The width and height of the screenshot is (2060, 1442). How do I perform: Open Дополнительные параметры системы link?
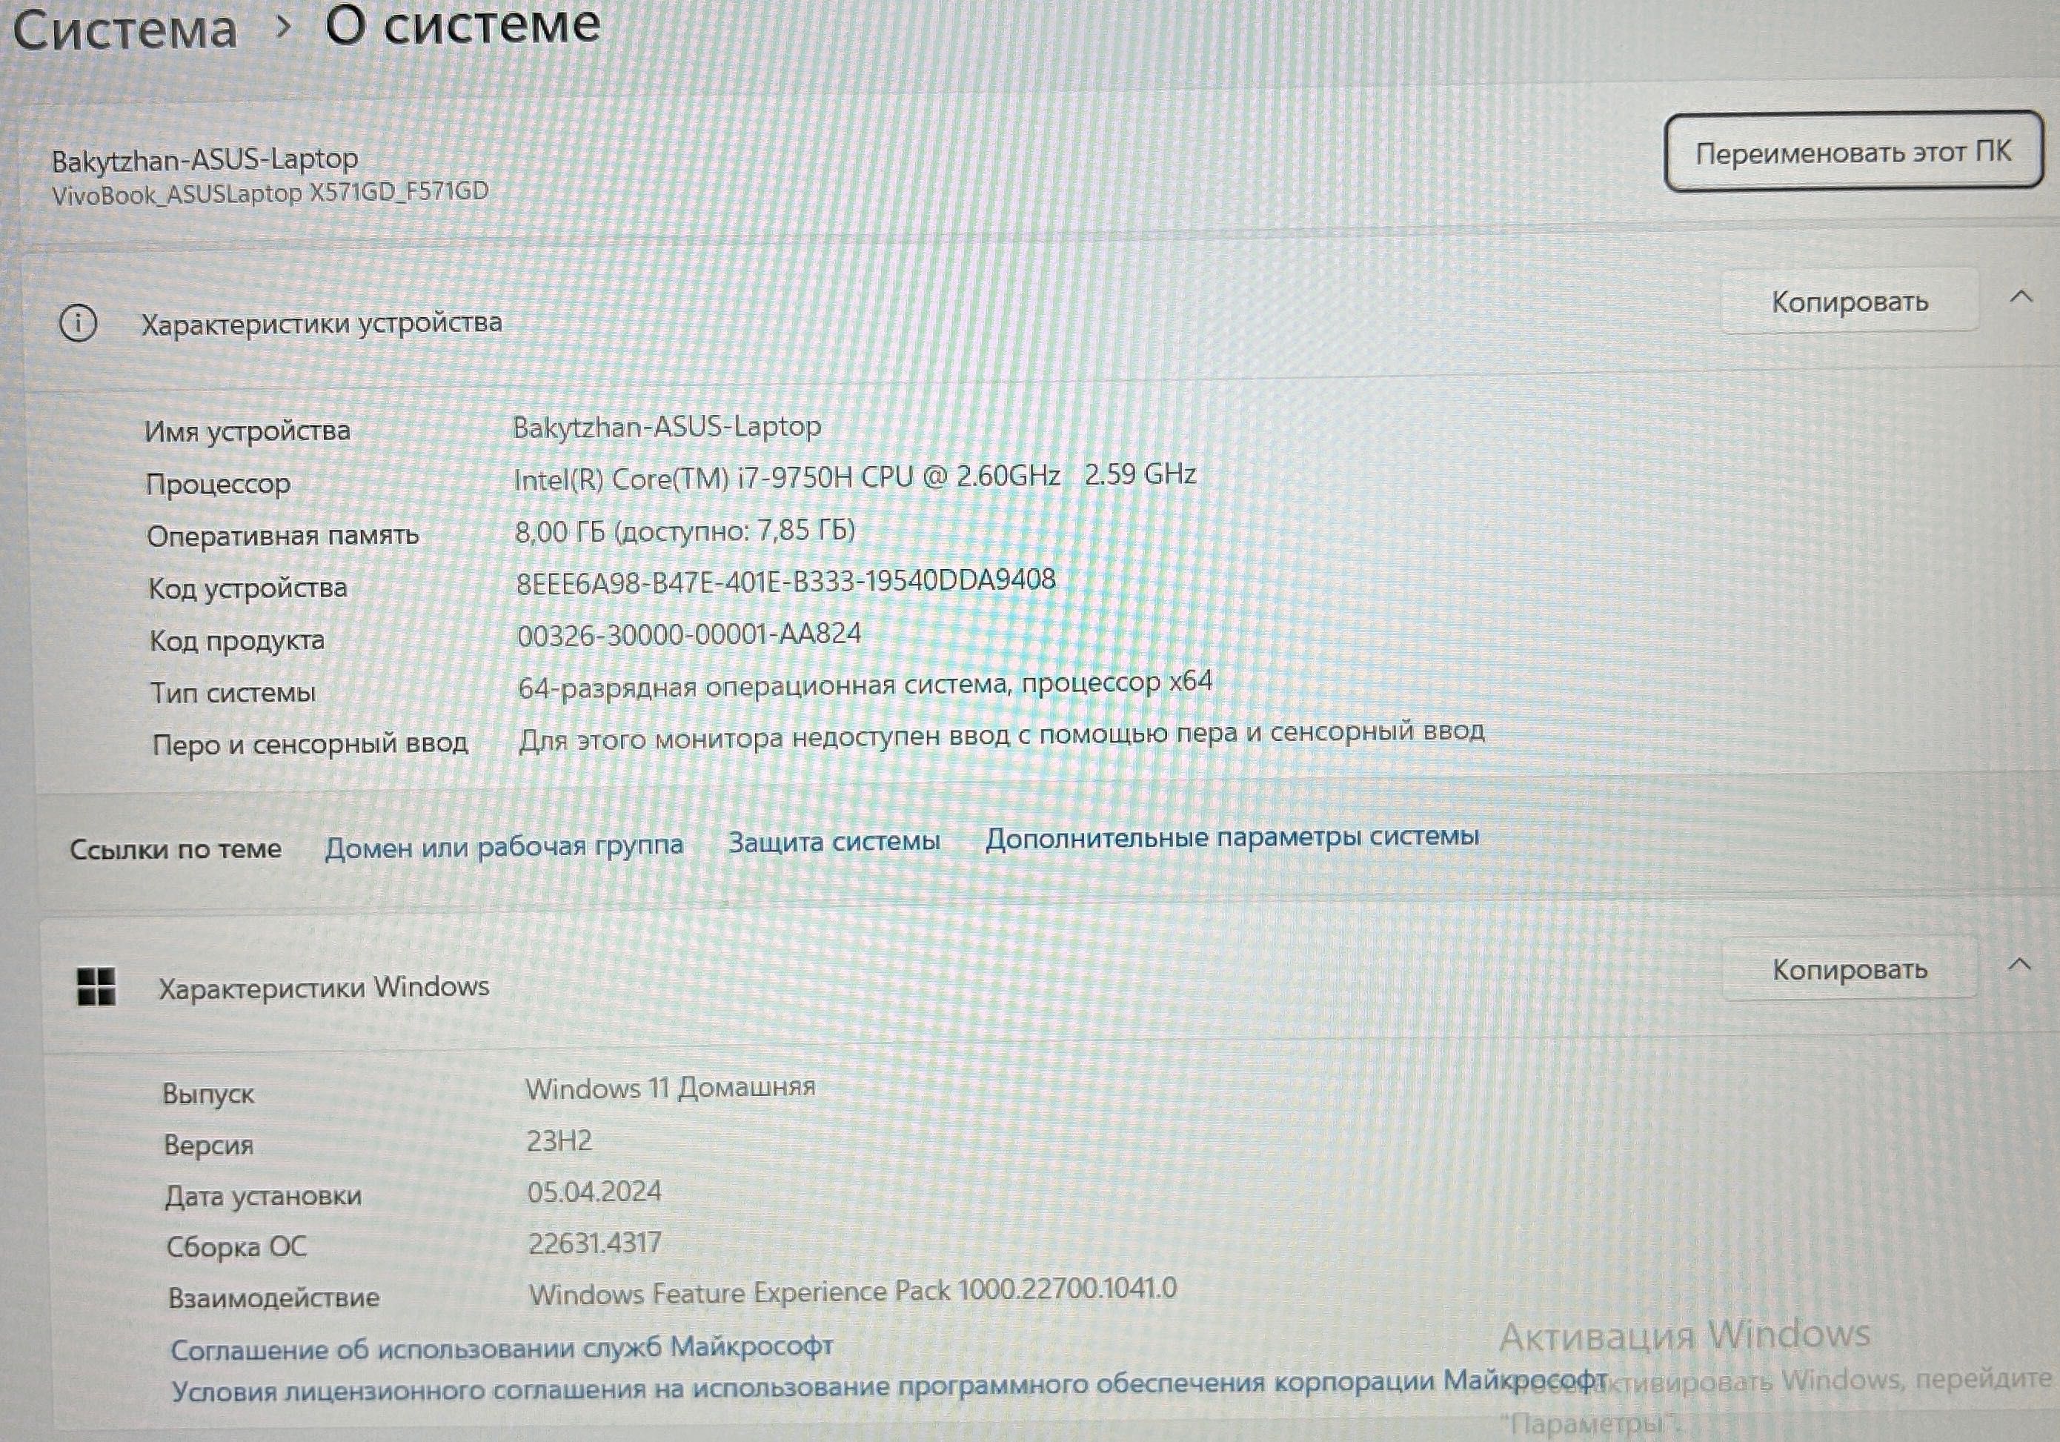1232,837
